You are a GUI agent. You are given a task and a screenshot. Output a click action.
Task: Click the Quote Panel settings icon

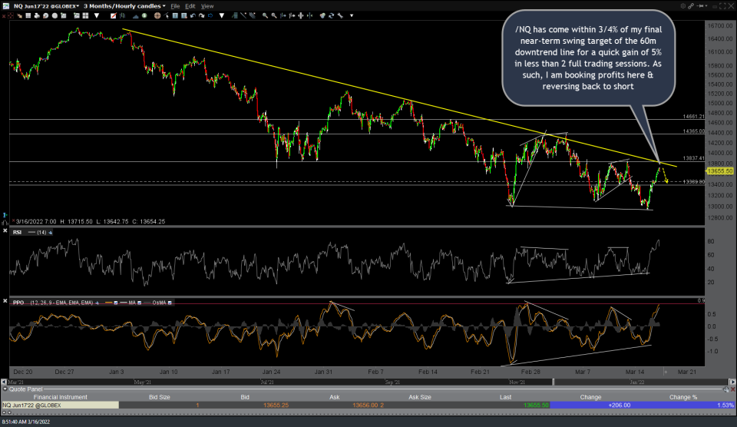tap(725, 389)
